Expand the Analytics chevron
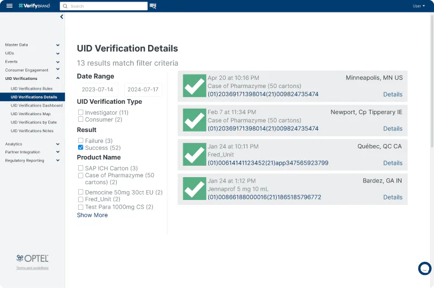 (58, 144)
